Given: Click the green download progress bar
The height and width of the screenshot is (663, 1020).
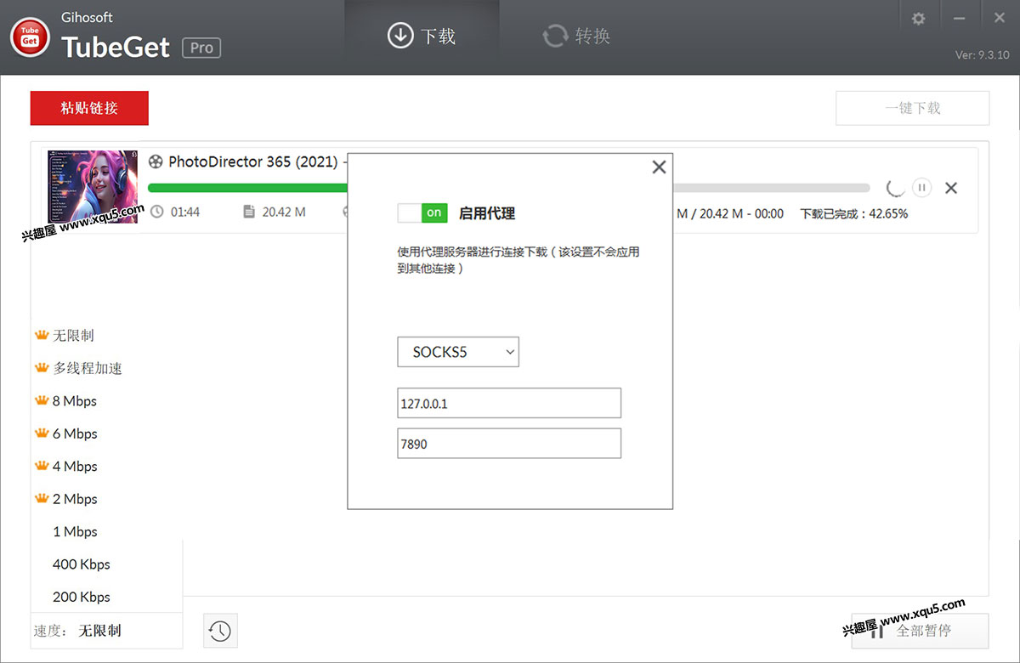Looking at the screenshot, I should [248, 188].
